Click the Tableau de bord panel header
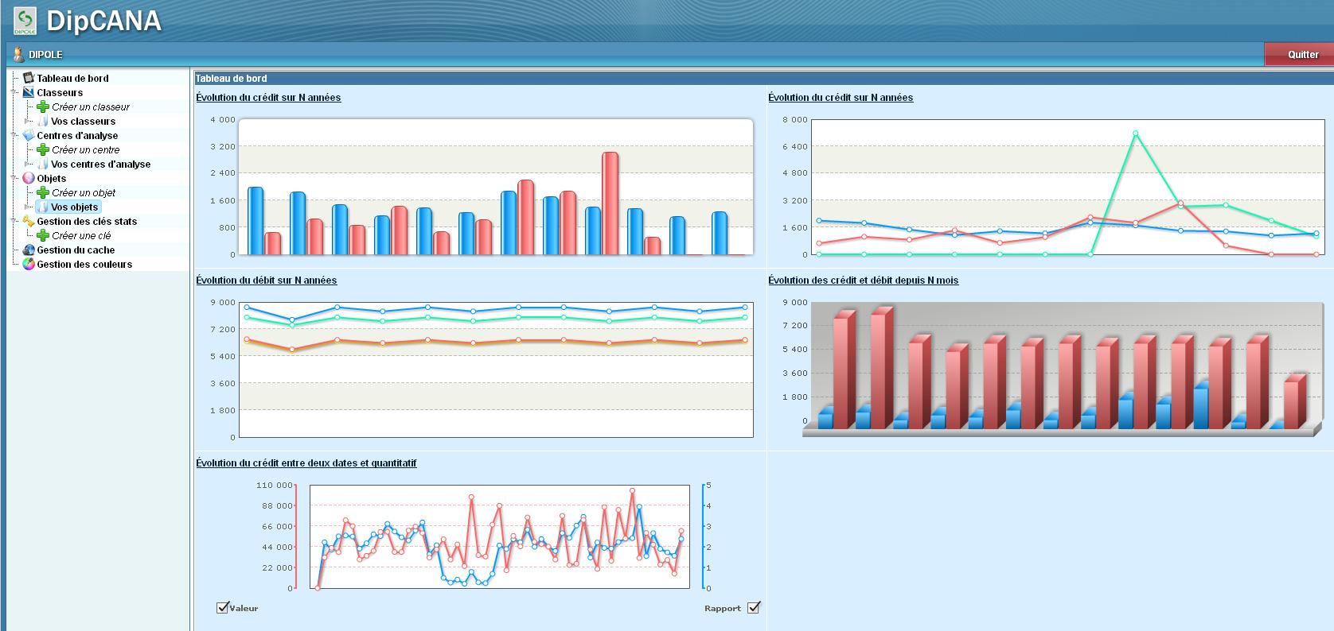 763,78
